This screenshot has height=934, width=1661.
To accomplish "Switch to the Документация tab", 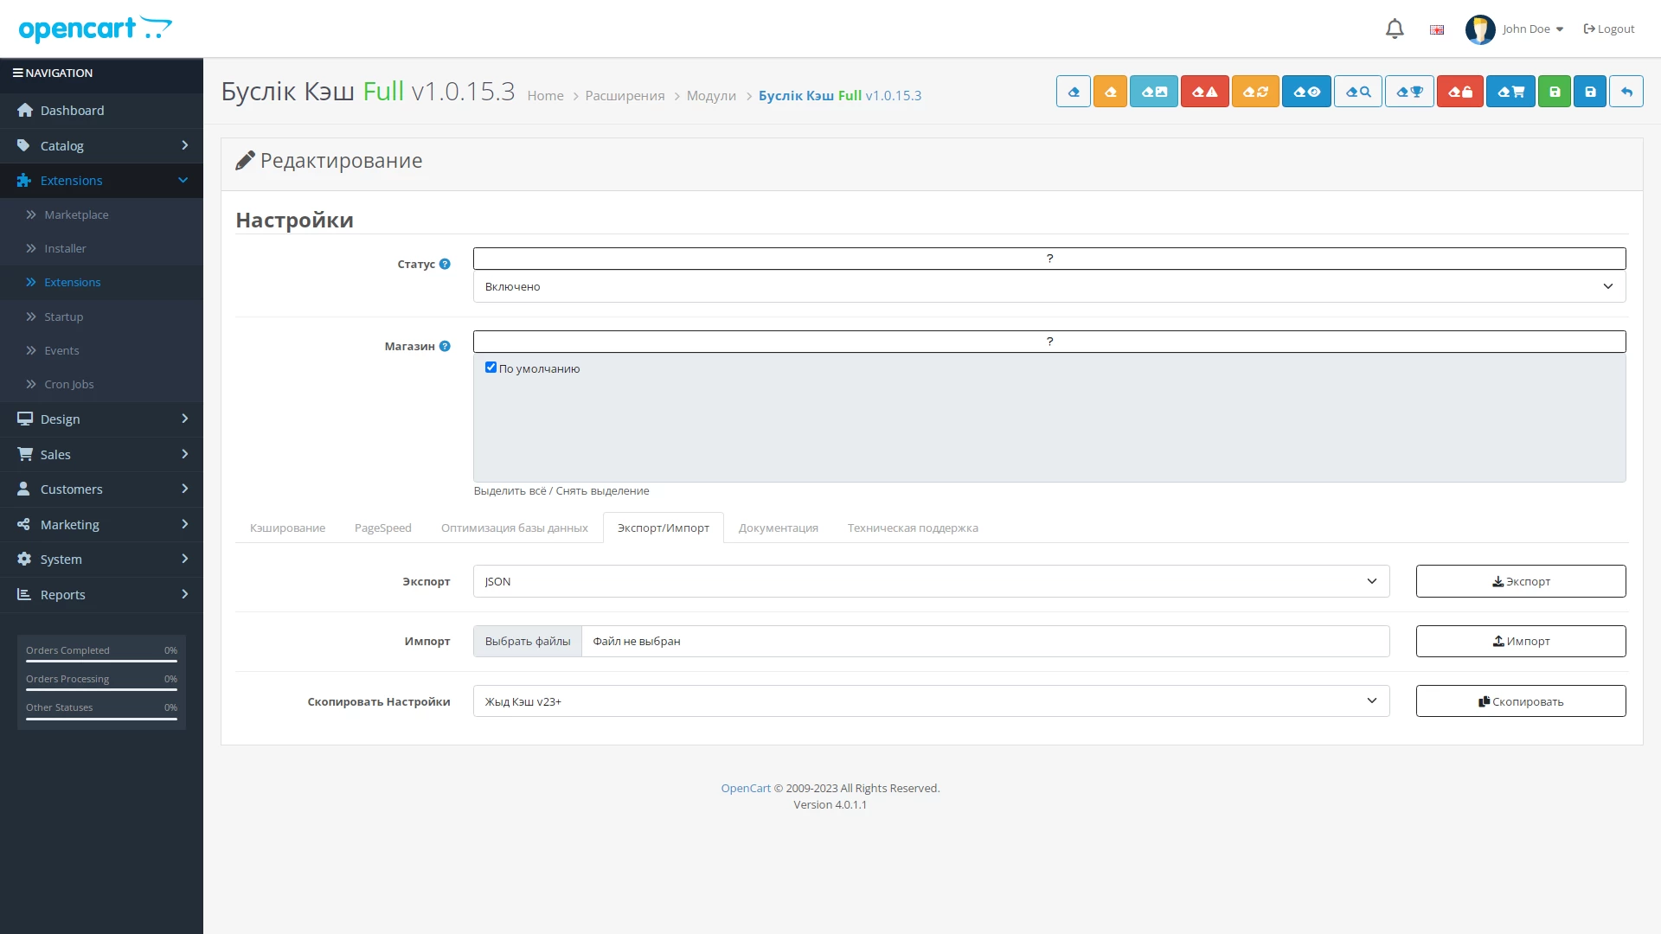I will [778, 528].
